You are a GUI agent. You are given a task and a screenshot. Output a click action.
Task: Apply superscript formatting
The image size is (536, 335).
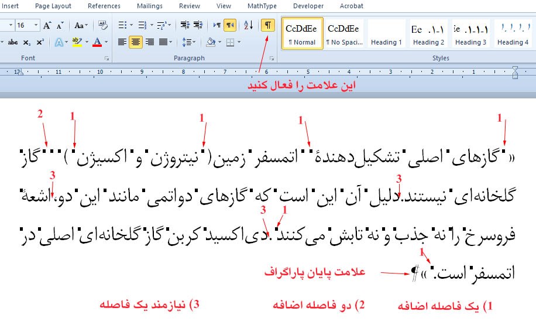click(40, 42)
